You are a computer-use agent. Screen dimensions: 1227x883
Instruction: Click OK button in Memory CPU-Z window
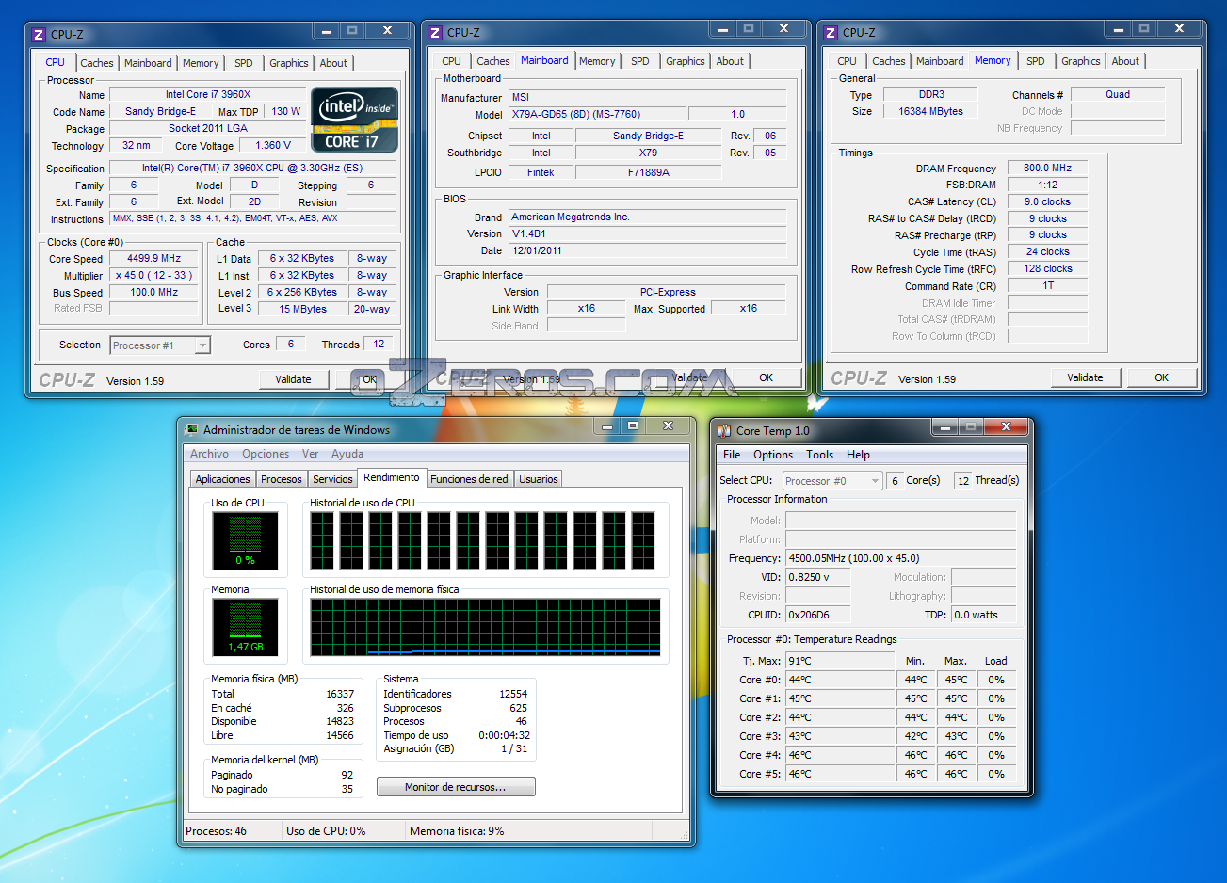(1162, 377)
